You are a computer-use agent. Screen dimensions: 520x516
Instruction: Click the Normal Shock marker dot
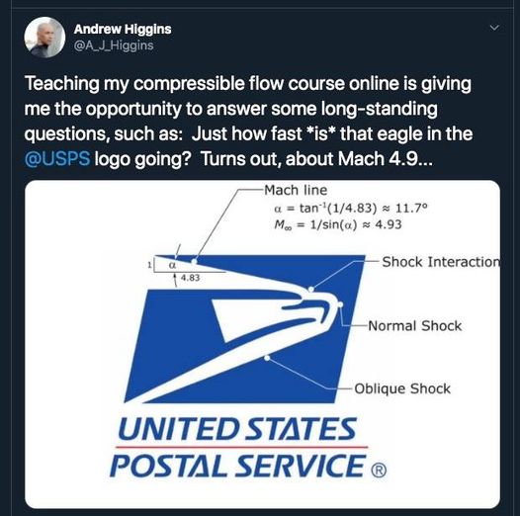340,304
